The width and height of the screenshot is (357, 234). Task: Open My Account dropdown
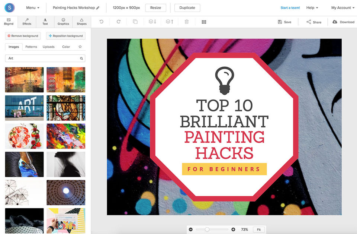coord(342,8)
